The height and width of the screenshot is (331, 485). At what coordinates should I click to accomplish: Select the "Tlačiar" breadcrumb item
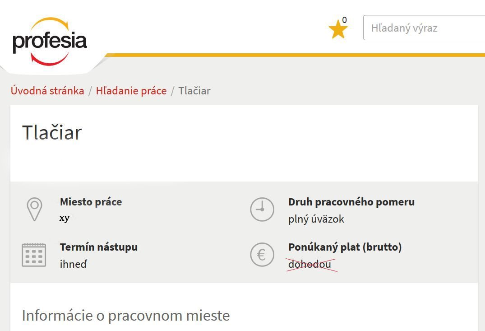pyautogui.click(x=194, y=91)
